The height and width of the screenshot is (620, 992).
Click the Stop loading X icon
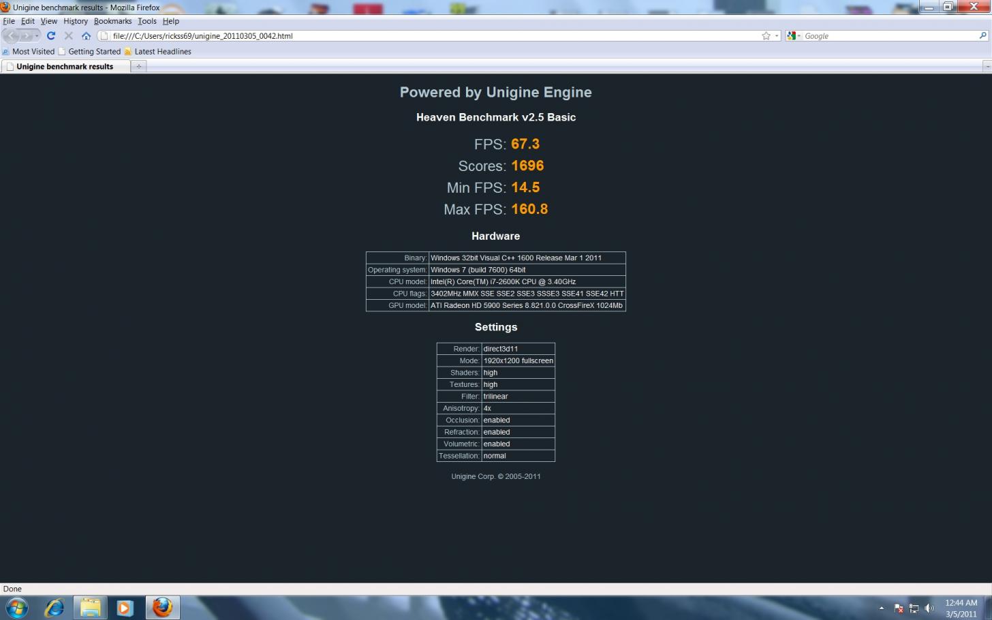(69, 35)
